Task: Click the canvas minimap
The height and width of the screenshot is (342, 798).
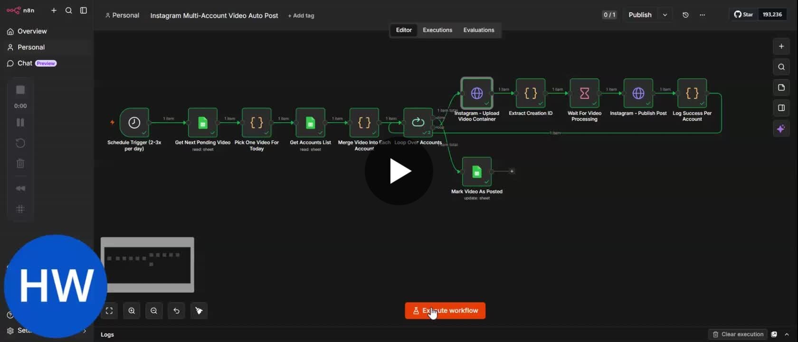Action: coord(147,265)
